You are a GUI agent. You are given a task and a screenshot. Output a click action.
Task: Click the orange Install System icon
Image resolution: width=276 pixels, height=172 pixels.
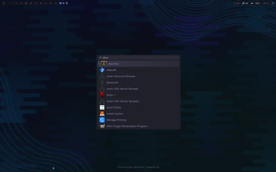[102, 114]
